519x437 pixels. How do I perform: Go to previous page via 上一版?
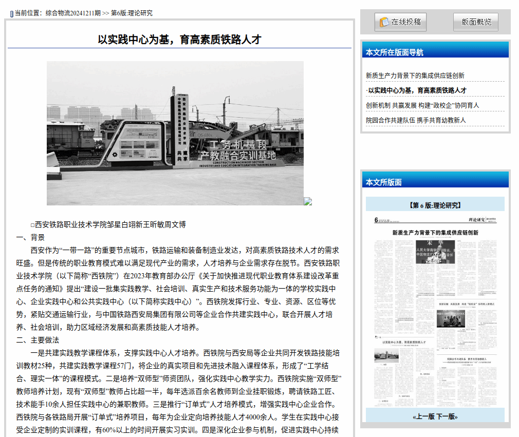pos(423,416)
